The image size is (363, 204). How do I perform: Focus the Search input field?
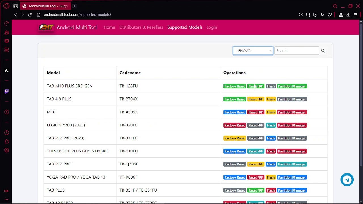(297, 51)
